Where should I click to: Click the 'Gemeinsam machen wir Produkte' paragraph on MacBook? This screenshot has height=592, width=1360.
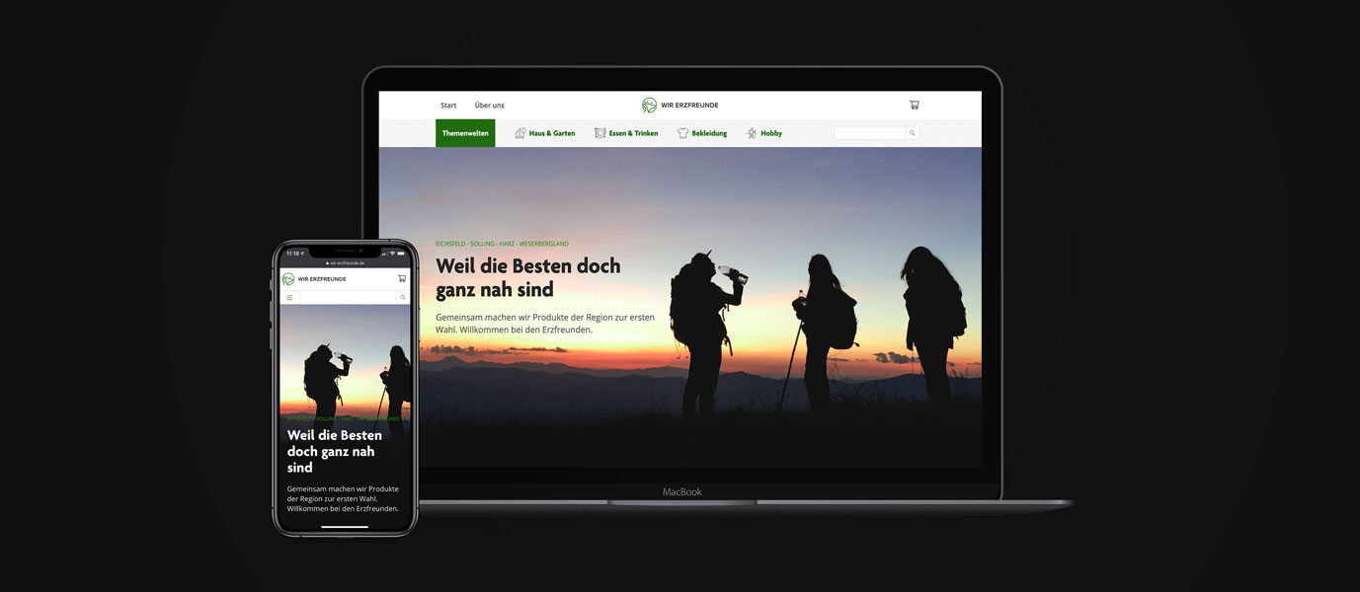click(545, 324)
